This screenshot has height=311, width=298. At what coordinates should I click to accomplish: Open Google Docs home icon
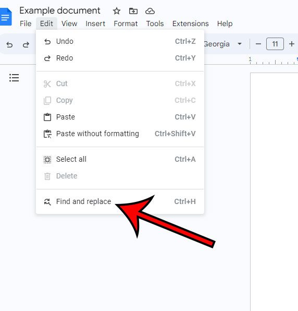[x=6, y=17]
